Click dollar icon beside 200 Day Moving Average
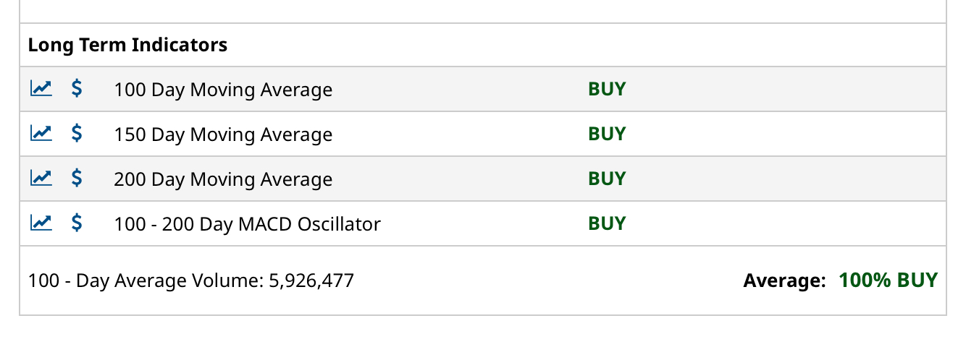Viewport: 966px width, 347px height. coord(77,179)
